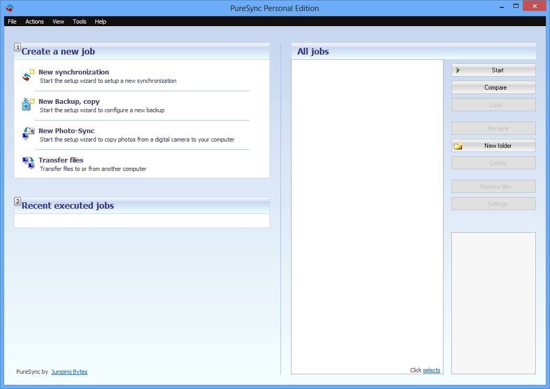Minimize the PureSync window
The width and height of the screenshot is (550, 389).
tap(502, 6)
